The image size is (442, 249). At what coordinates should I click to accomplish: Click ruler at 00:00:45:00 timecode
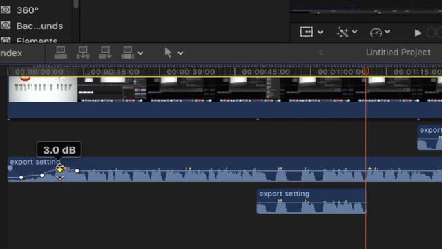pyautogui.click(x=266, y=72)
